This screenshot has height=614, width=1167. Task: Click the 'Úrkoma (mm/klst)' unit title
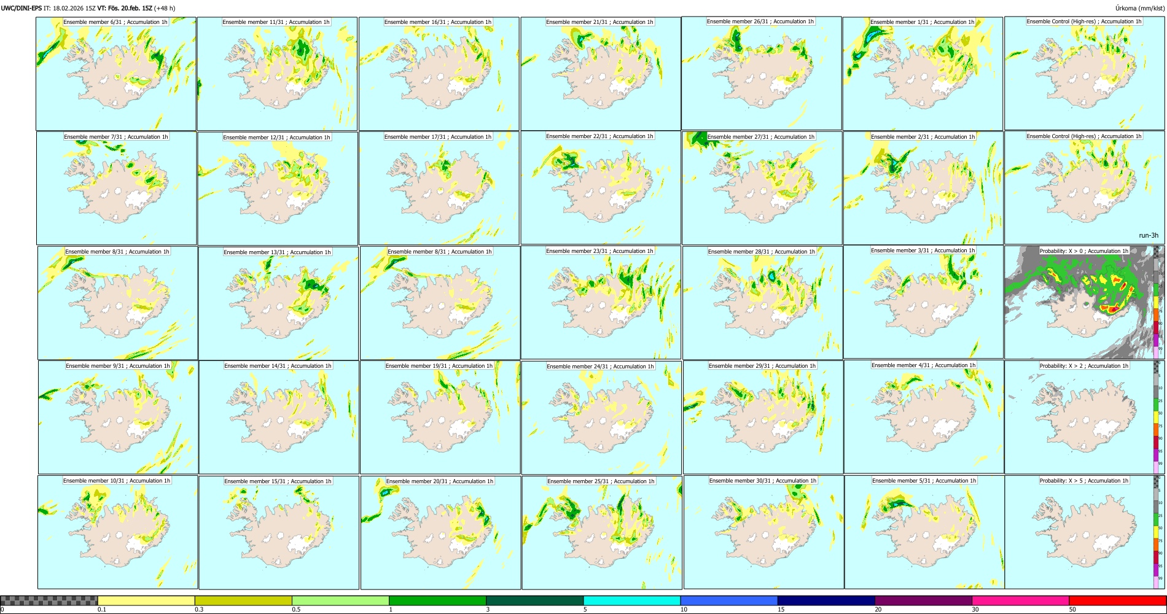pos(1139,8)
